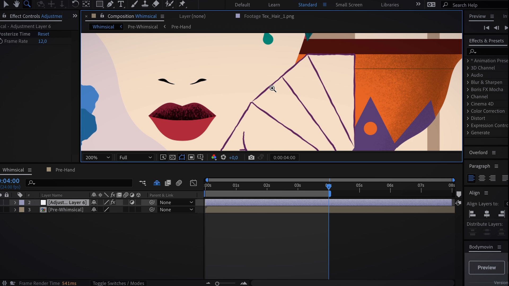Switch to the Pre-Hand timeline tab
Screen dimensions: 509x286
tap(65, 170)
